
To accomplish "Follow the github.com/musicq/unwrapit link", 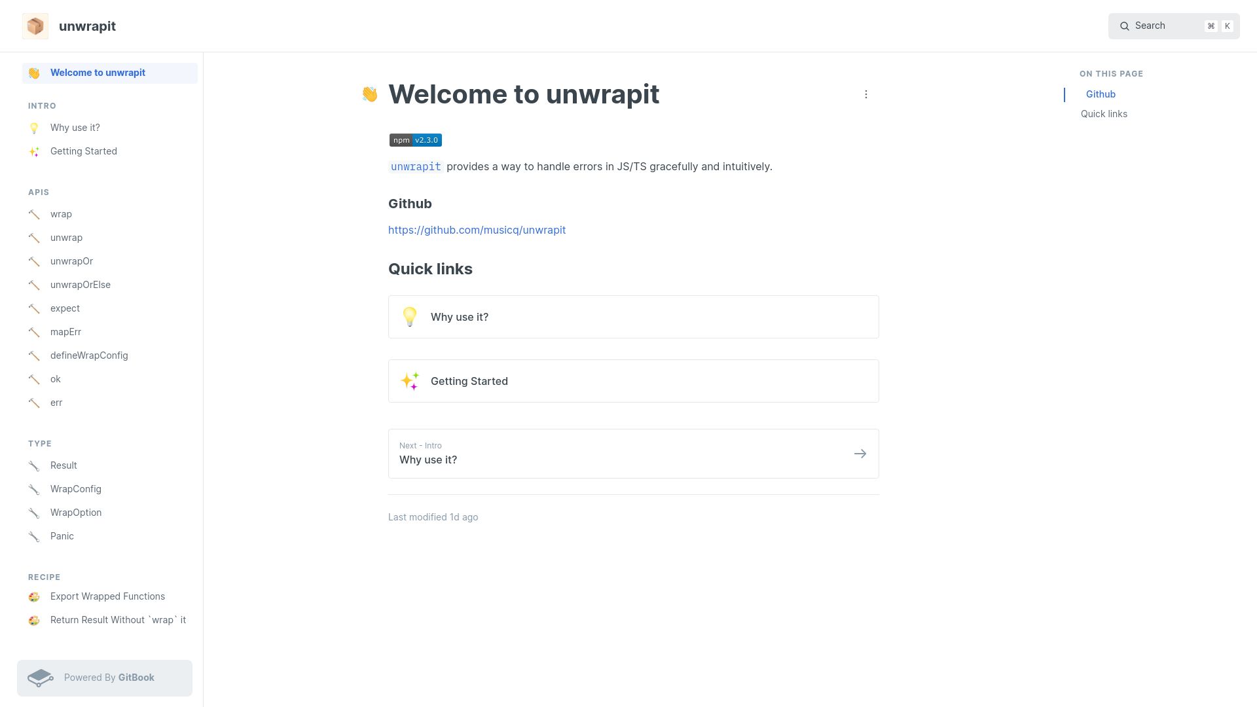I will tap(477, 230).
